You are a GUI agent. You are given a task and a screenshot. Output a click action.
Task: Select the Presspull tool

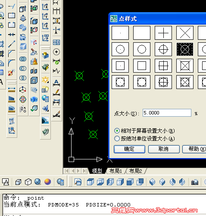[x=23, y=18]
